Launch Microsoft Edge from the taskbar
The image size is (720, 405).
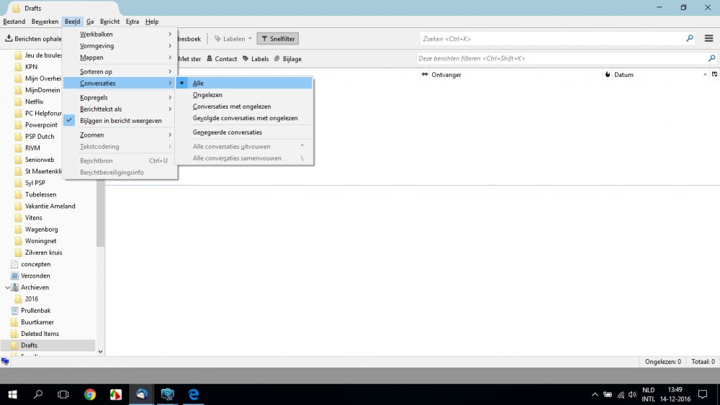click(x=194, y=394)
